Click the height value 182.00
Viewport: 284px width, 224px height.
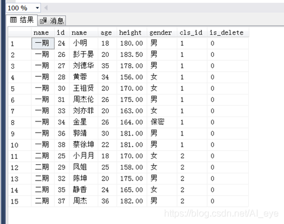point(132,201)
